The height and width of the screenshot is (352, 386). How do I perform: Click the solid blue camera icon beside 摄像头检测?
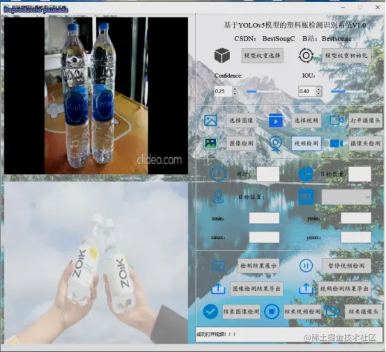(337, 143)
